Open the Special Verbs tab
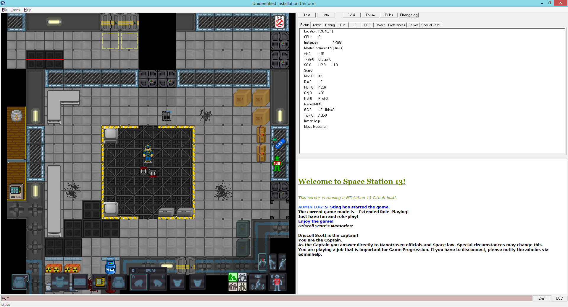 tap(431, 25)
